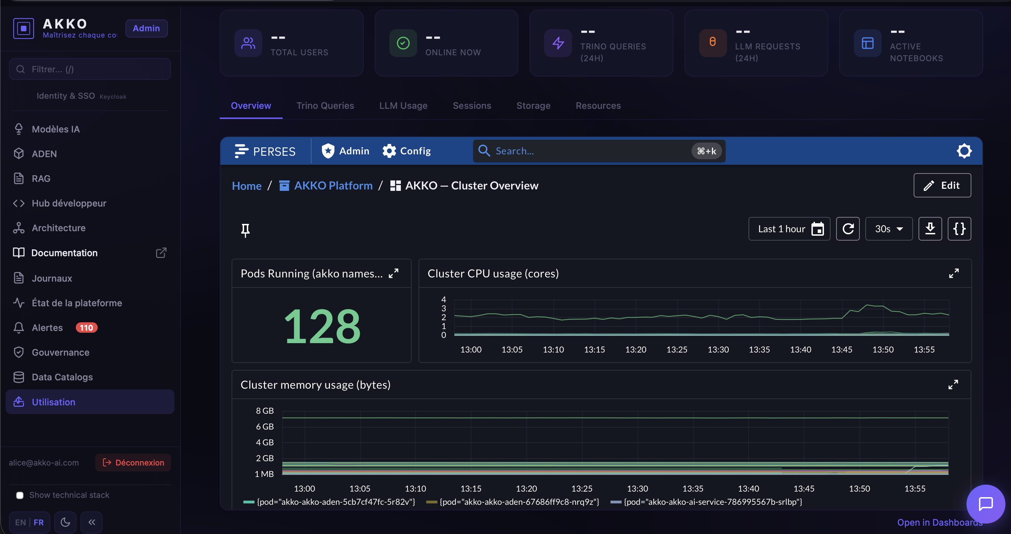Expand the Cluster memory usage panel to fullscreen

pyautogui.click(x=953, y=385)
